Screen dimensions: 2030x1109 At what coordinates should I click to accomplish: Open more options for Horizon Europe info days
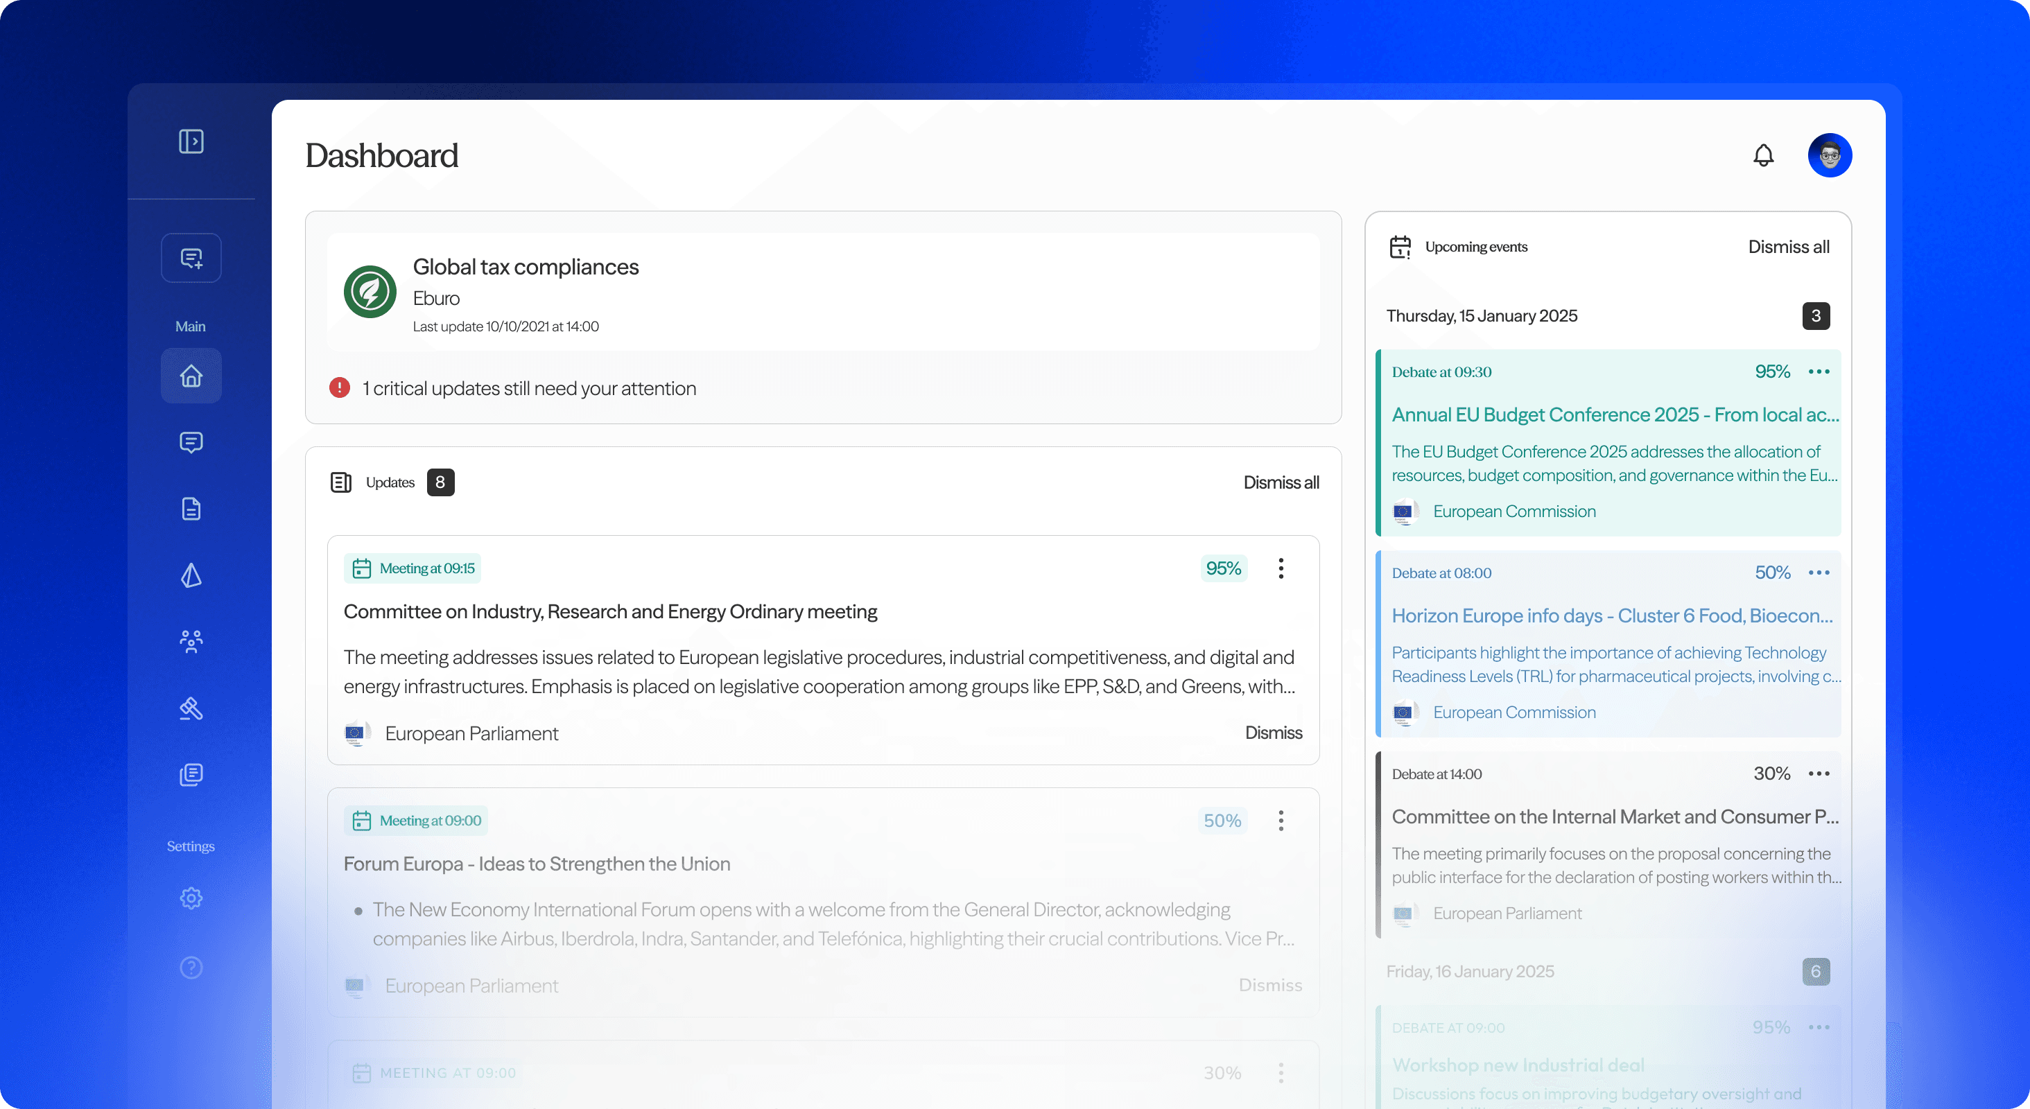pos(1820,572)
